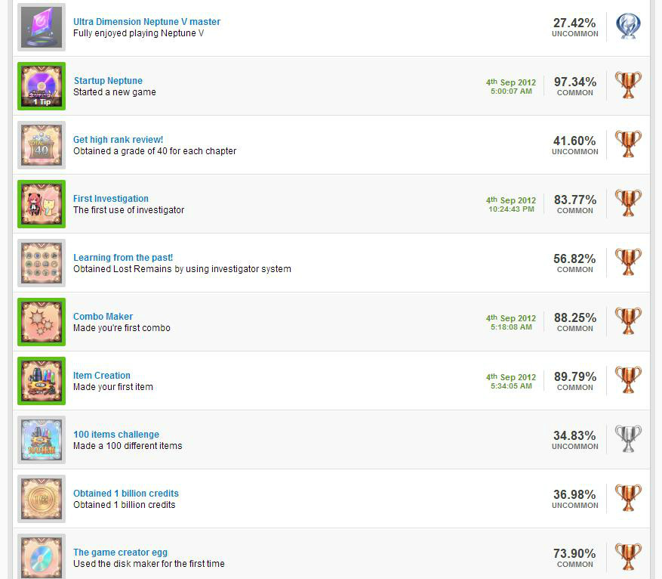Open the 100 items challenge link
Image resolution: width=662 pixels, height=579 pixels.
click(116, 435)
